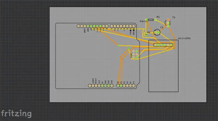218x121 pixels.
Task: Click the GND pad next to 5V
Action: tap(105, 85)
